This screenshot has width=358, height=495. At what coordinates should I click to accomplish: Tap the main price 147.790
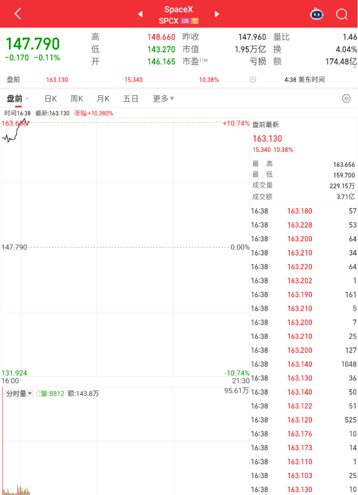pyautogui.click(x=33, y=44)
